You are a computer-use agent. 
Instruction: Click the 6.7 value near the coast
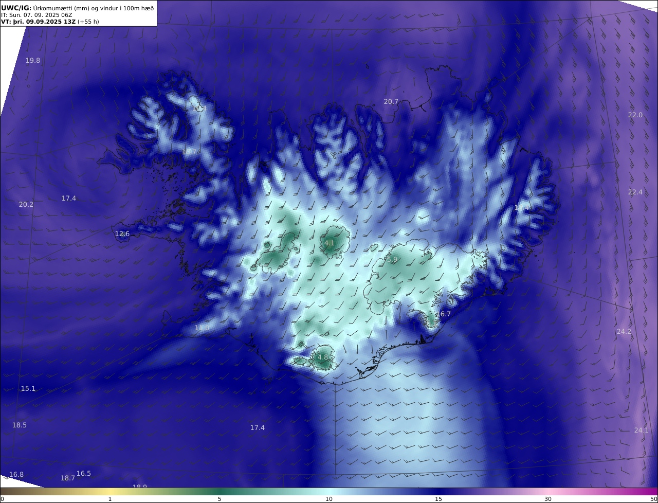(x=445, y=314)
